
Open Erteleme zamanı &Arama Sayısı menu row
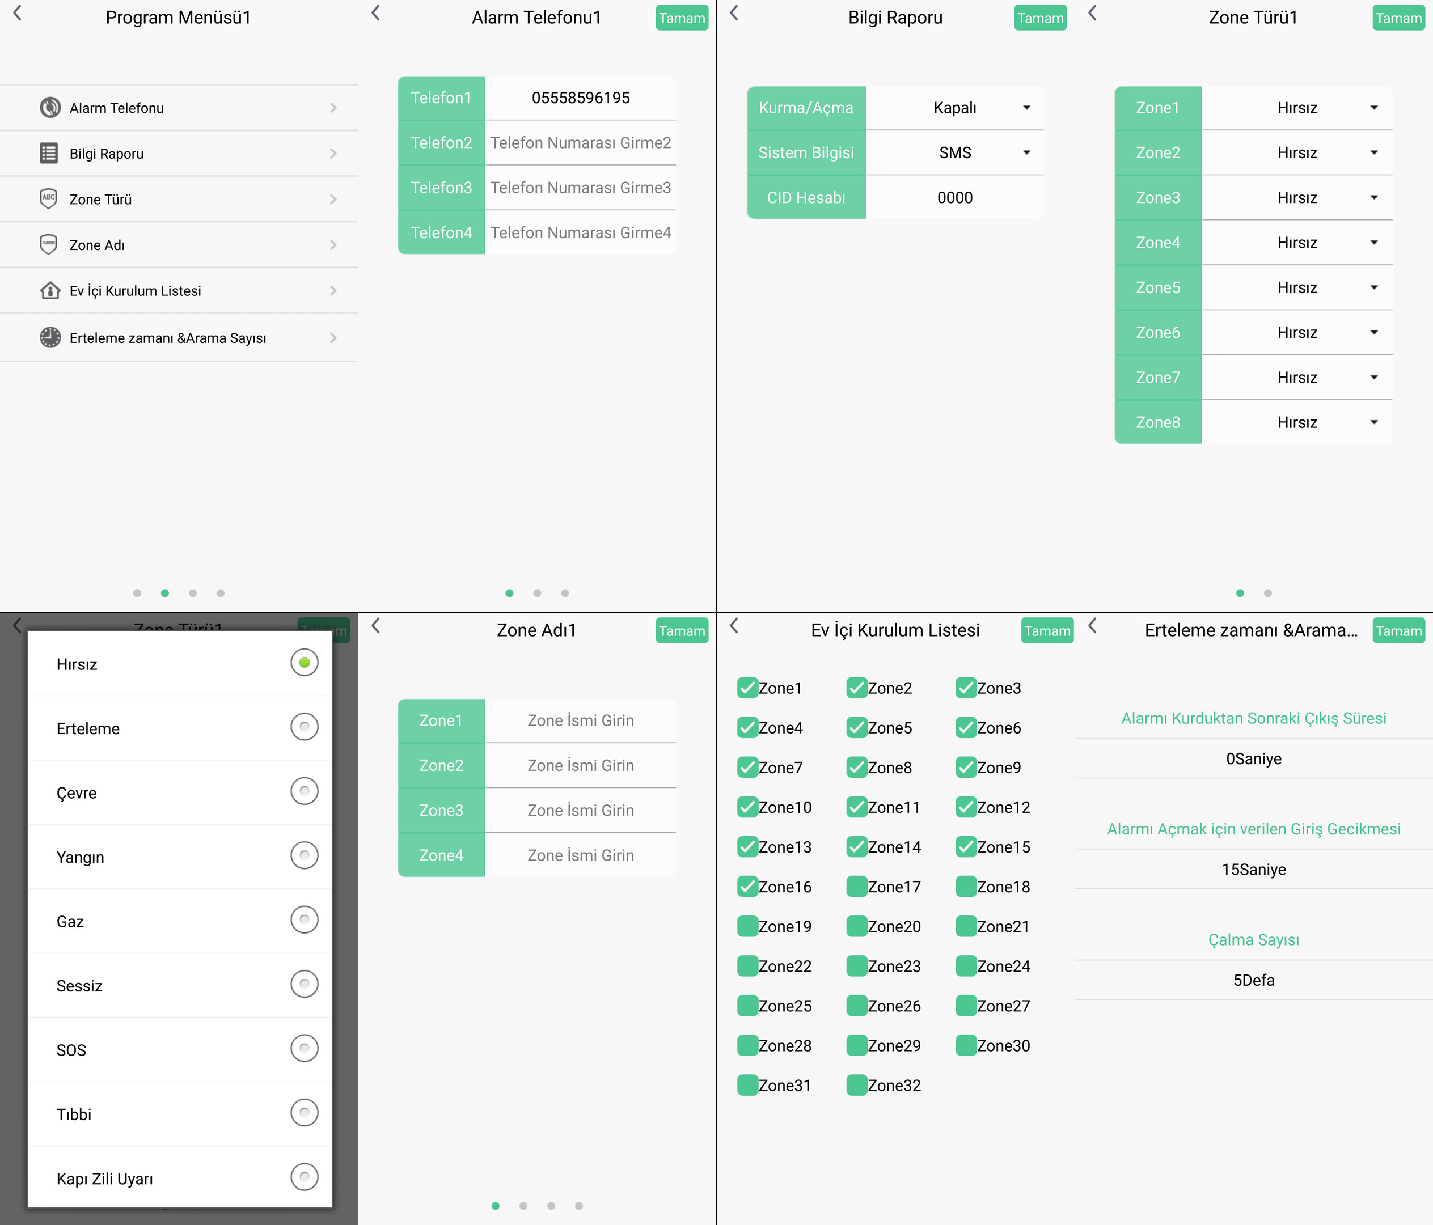[179, 337]
